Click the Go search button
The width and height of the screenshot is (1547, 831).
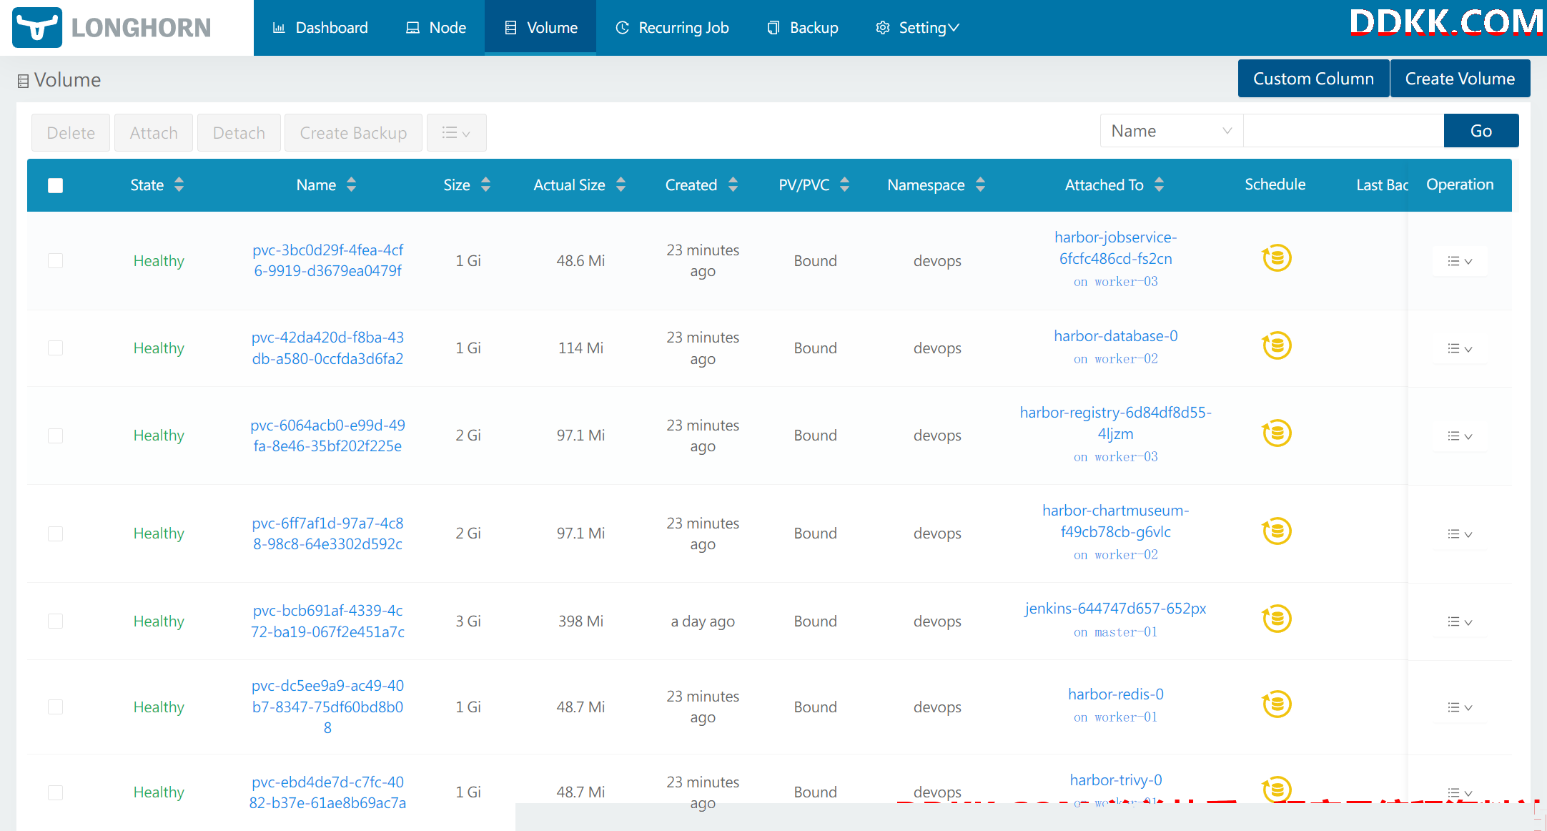(x=1481, y=131)
